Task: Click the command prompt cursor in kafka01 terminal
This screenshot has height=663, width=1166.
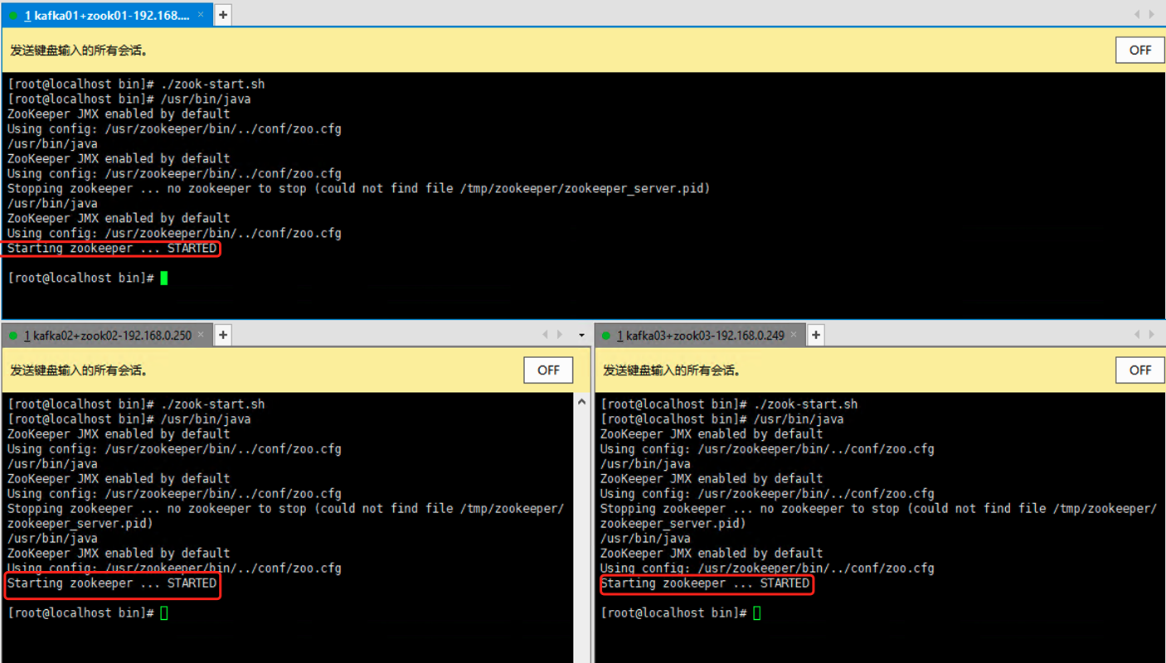Action: click(164, 278)
